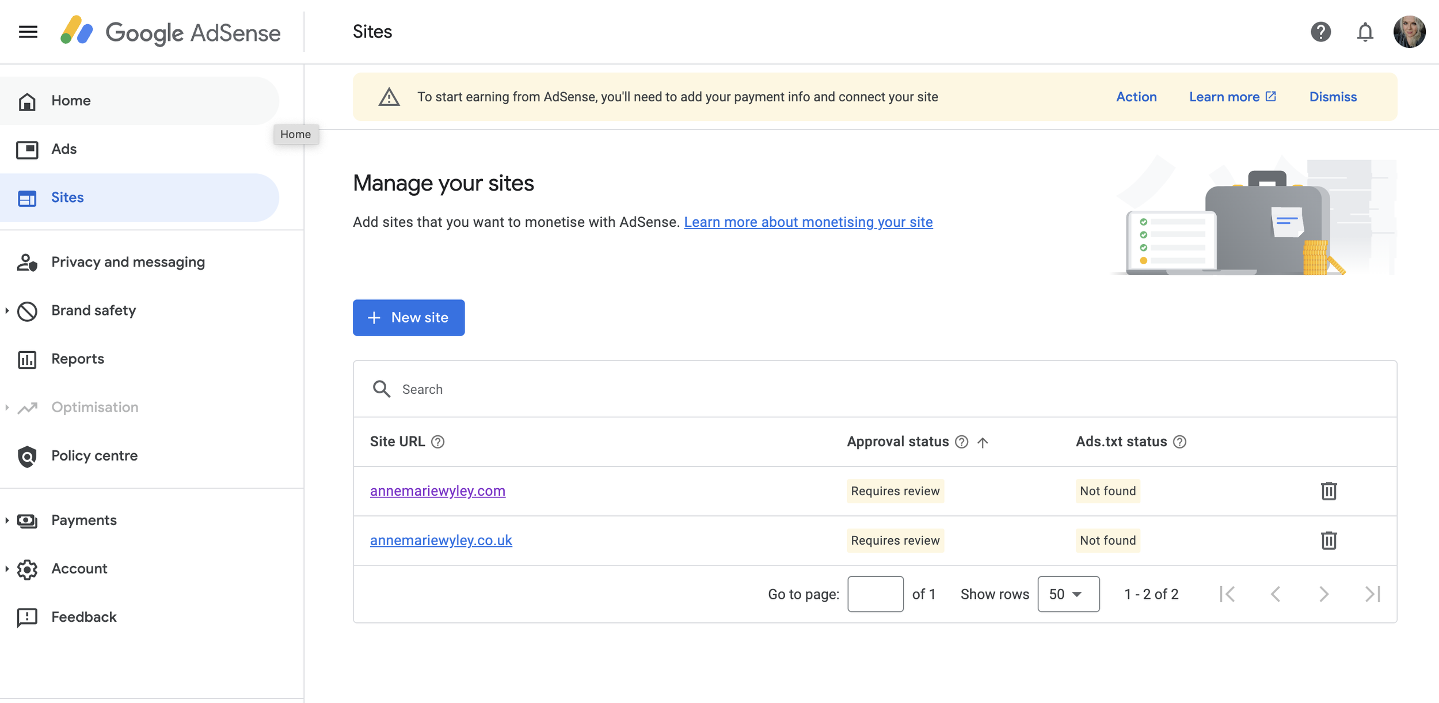Viewport: 1439px width, 703px height.
Task: Delete the annemariewyley.co.uk site
Action: pos(1328,541)
